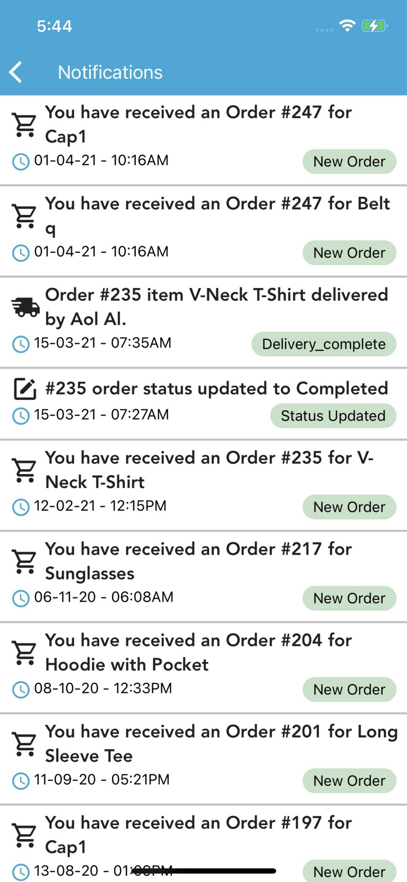Click the Delivery_complete badge

click(323, 344)
